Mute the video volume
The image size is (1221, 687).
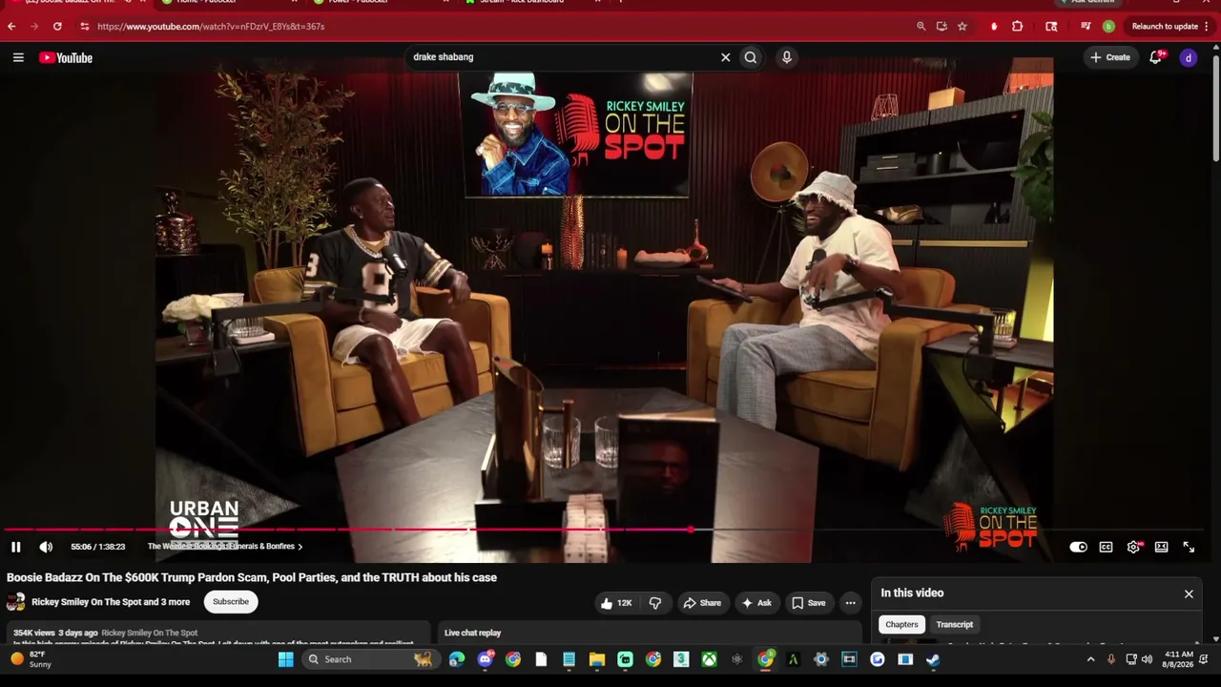pos(46,547)
